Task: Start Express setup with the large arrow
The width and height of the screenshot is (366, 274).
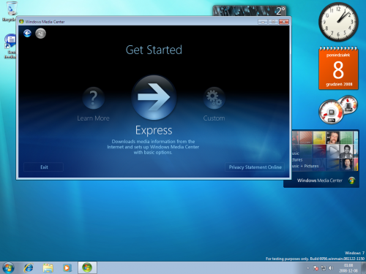Action: click(154, 97)
